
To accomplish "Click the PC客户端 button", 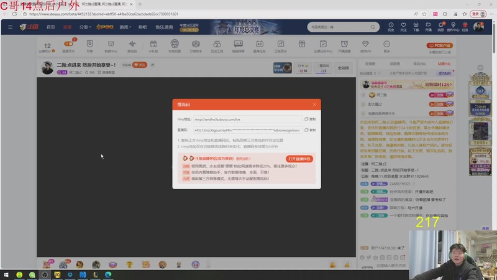I will tap(439, 45).
